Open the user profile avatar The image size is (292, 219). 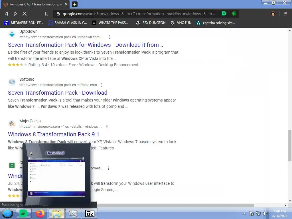click(x=273, y=14)
